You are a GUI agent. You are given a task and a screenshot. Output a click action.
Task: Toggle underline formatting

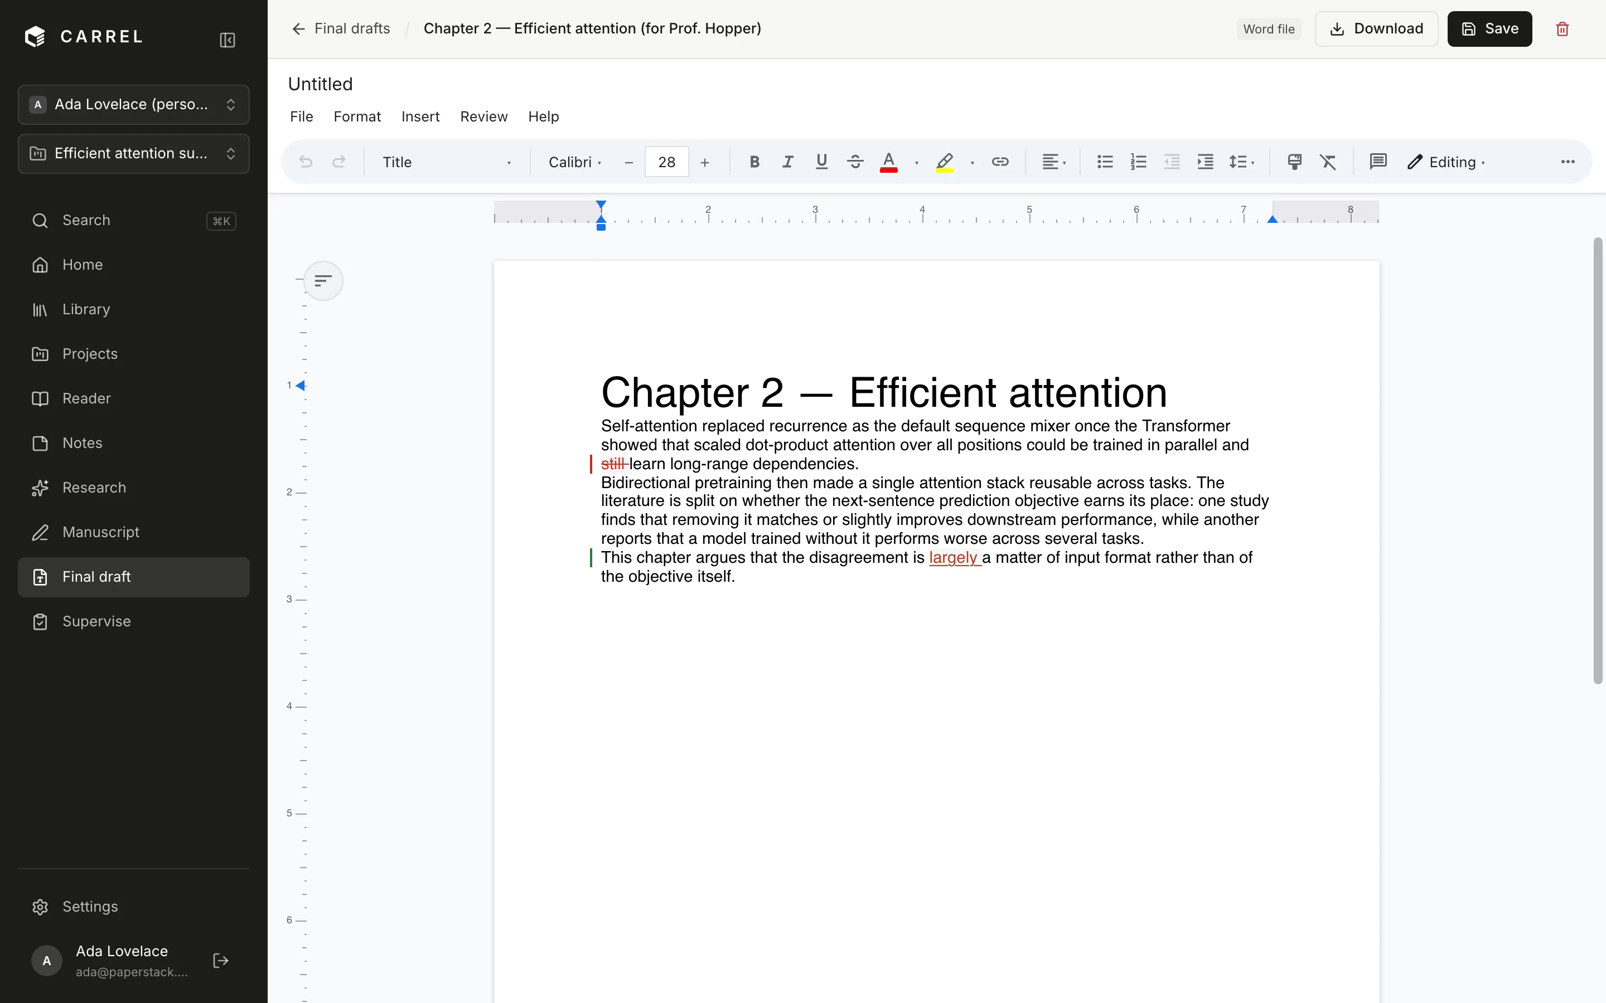[821, 162]
